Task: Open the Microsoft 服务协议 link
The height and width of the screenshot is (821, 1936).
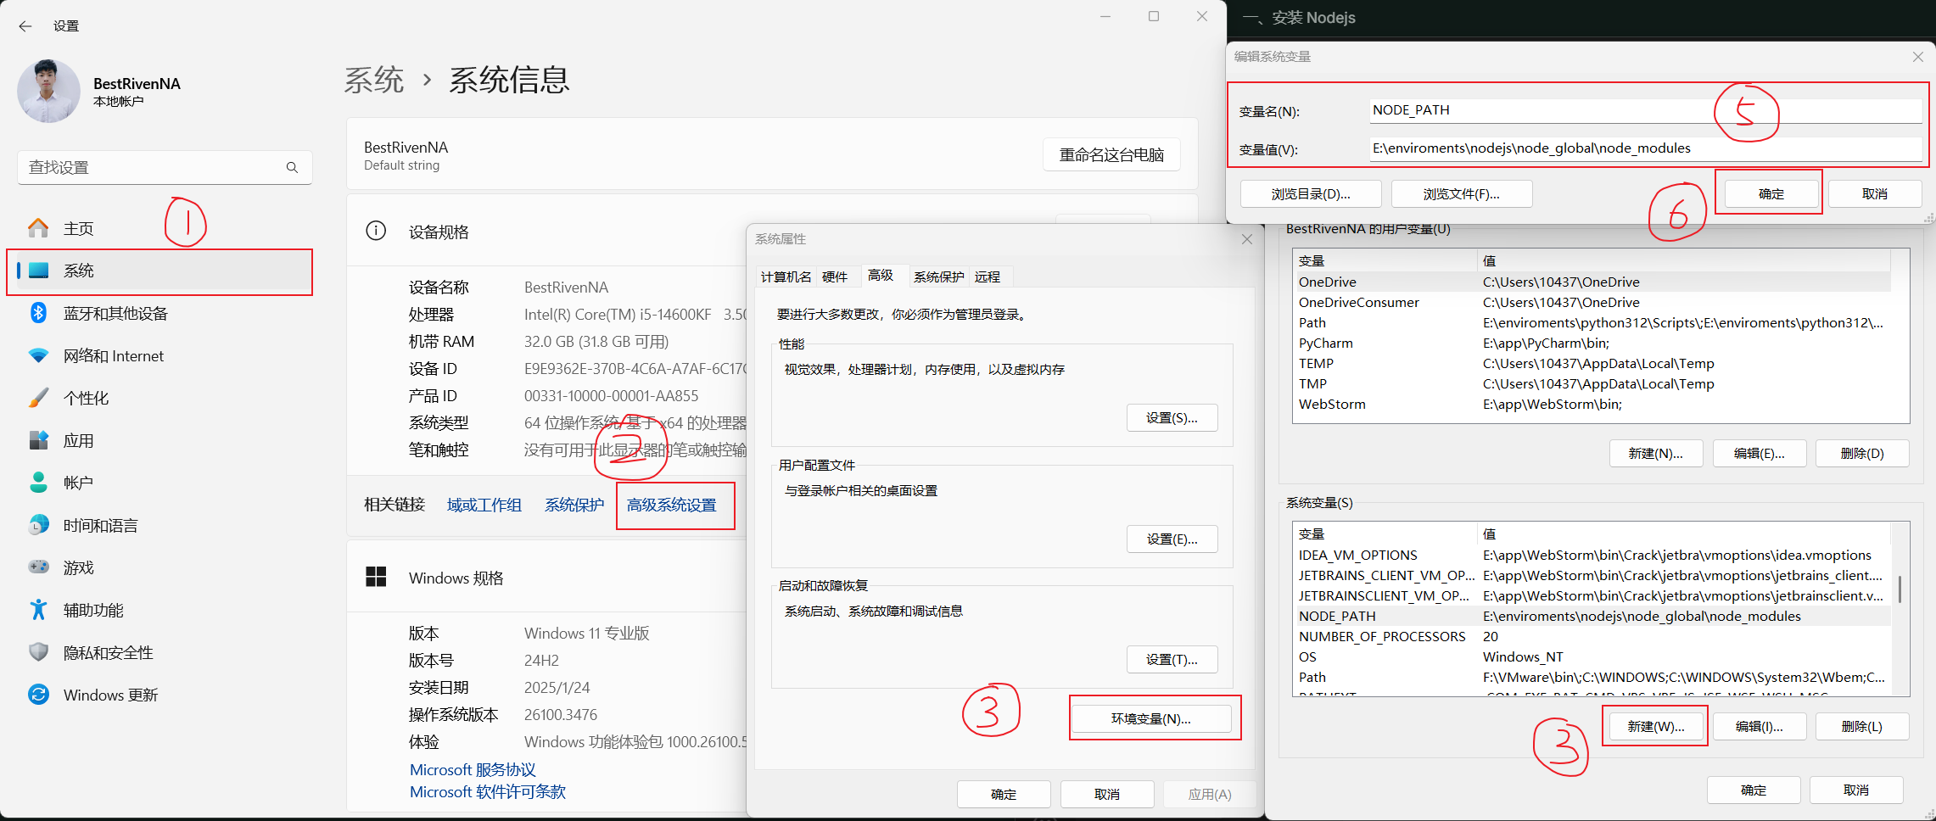Action: point(473,769)
